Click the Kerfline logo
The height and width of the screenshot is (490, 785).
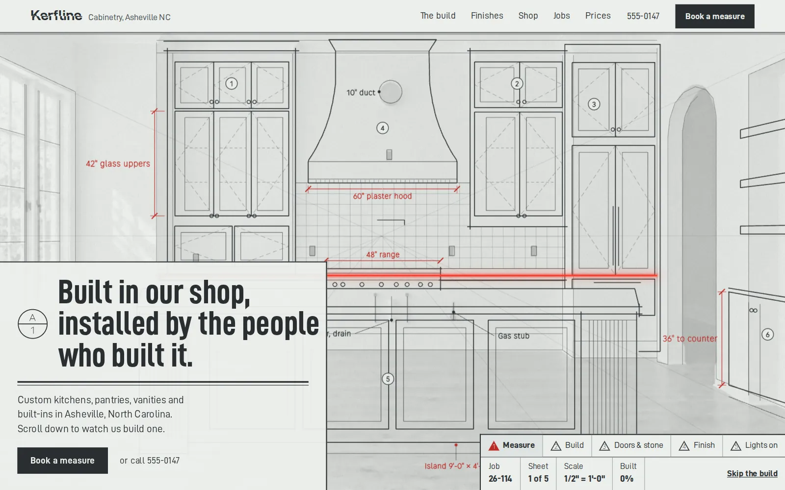[x=56, y=16]
